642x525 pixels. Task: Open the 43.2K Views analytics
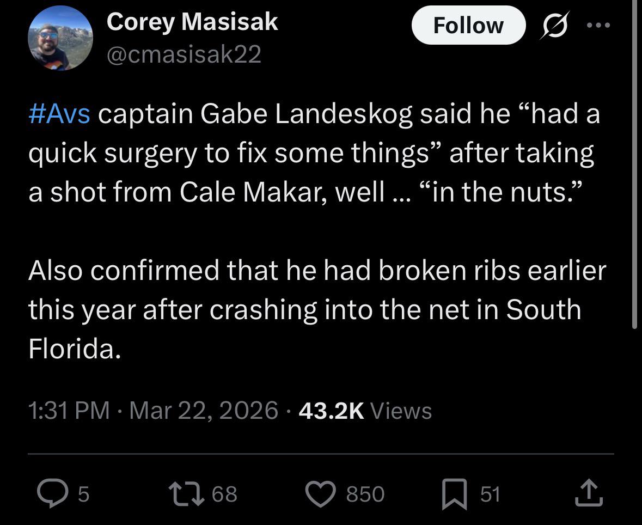click(x=365, y=410)
